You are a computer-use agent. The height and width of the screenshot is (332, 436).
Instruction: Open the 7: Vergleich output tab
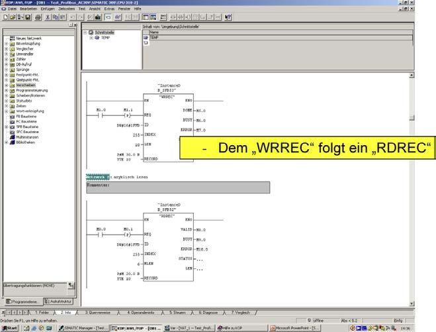[241, 313]
